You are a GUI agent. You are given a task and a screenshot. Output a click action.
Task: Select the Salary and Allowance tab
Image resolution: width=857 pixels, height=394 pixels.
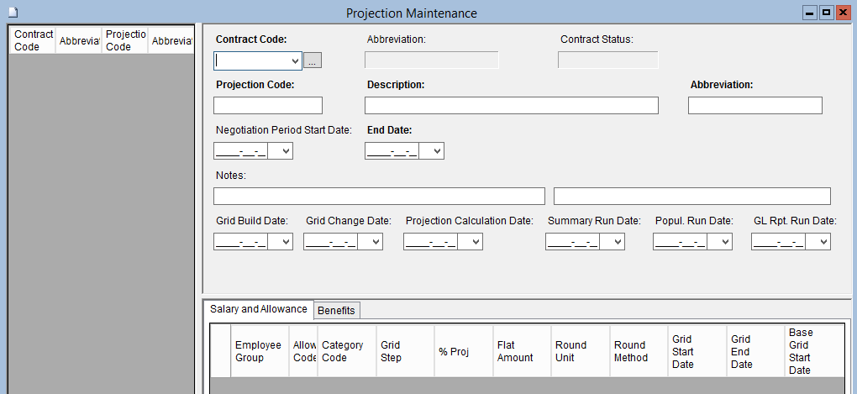(x=259, y=309)
